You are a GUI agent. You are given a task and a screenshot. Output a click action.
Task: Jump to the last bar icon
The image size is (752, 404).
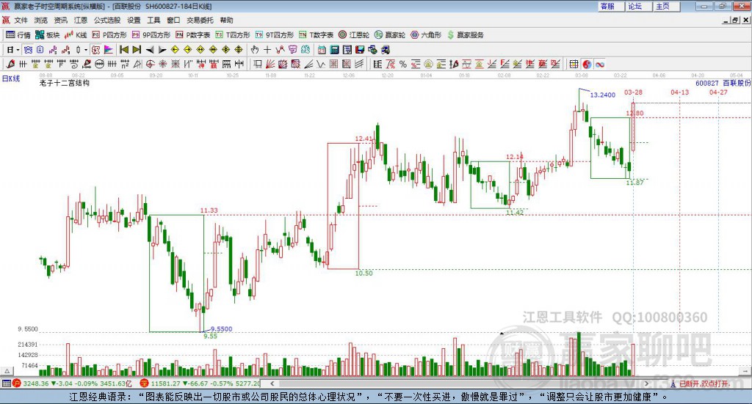coord(137,50)
